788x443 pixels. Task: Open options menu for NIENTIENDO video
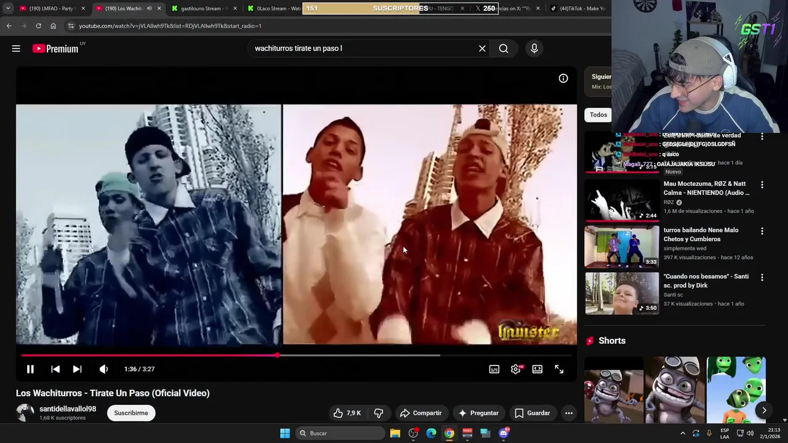(762, 185)
